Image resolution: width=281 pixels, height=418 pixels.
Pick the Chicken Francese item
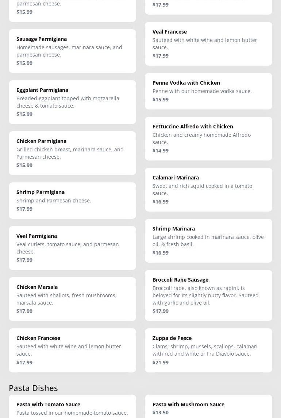(72, 350)
